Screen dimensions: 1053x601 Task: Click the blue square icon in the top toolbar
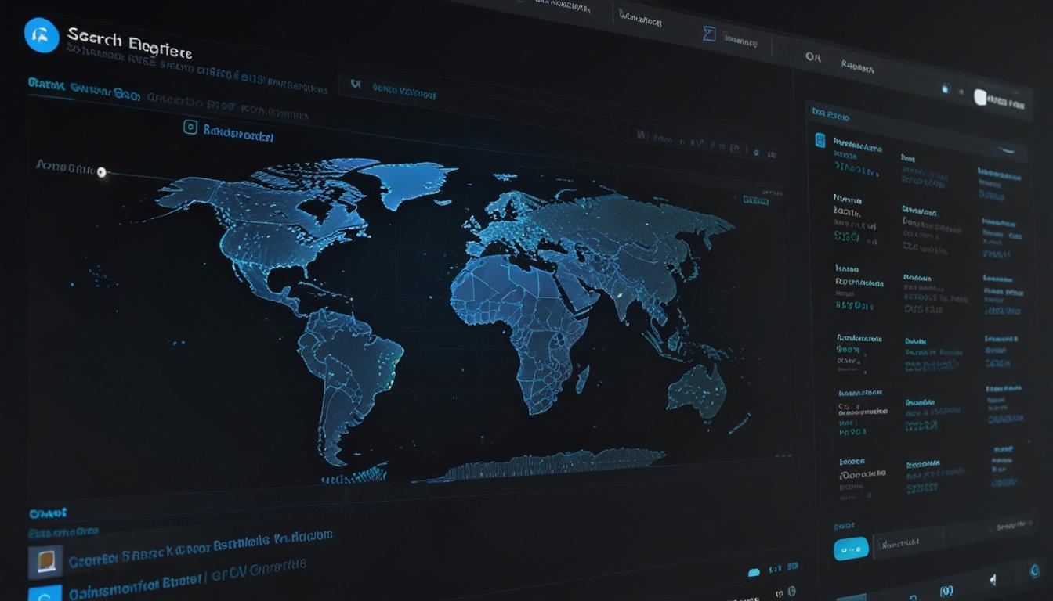point(709,34)
